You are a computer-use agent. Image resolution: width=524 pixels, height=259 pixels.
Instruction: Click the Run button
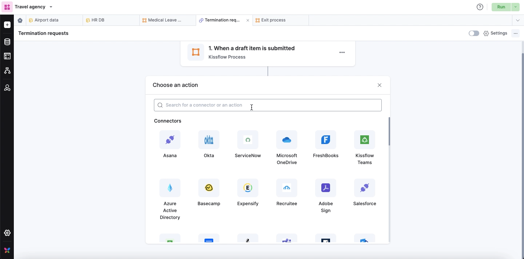501,7
